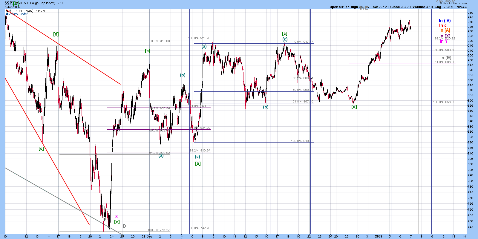This screenshot has width=478, height=239.
Task: Click the 'Chg +7.25 (+0.78%)' value
Action: pyautogui.click(x=449, y=7)
